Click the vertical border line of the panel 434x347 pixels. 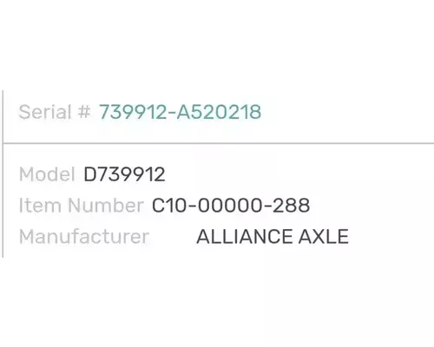tap(3, 173)
